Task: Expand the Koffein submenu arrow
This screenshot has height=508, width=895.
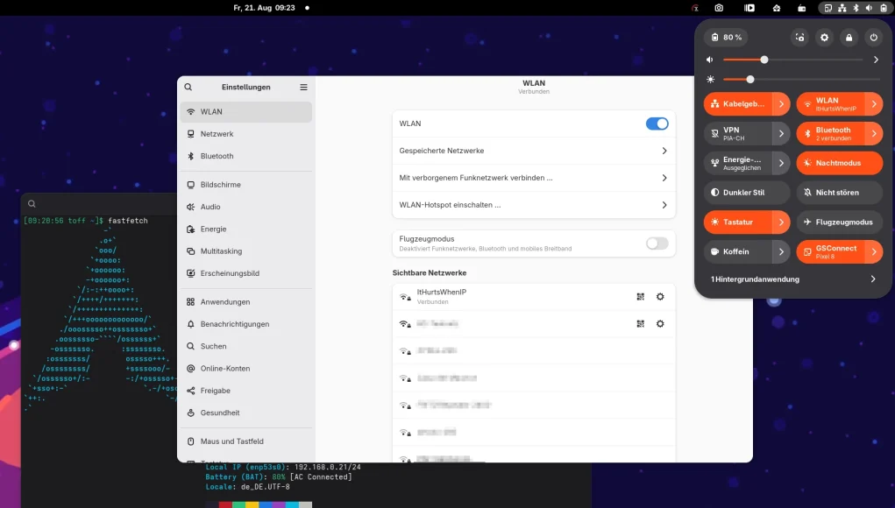Action: click(x=781, y=252)
